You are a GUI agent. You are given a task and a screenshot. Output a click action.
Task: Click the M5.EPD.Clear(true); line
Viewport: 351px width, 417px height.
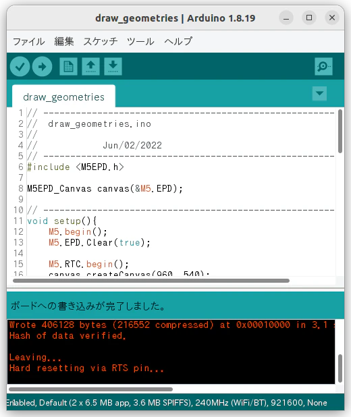[x=99, y=242]
